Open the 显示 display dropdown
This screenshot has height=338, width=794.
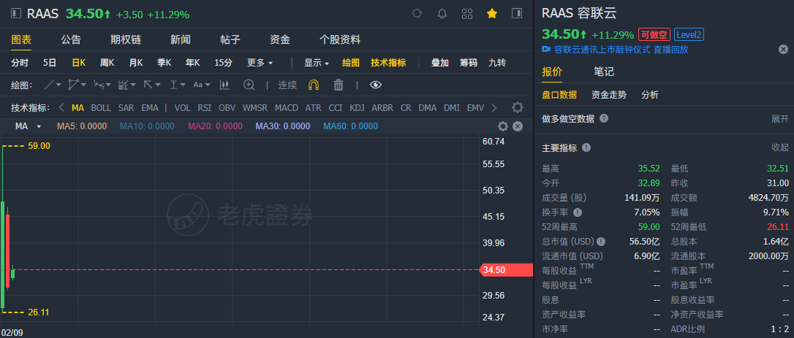click(x=317, y=63)
